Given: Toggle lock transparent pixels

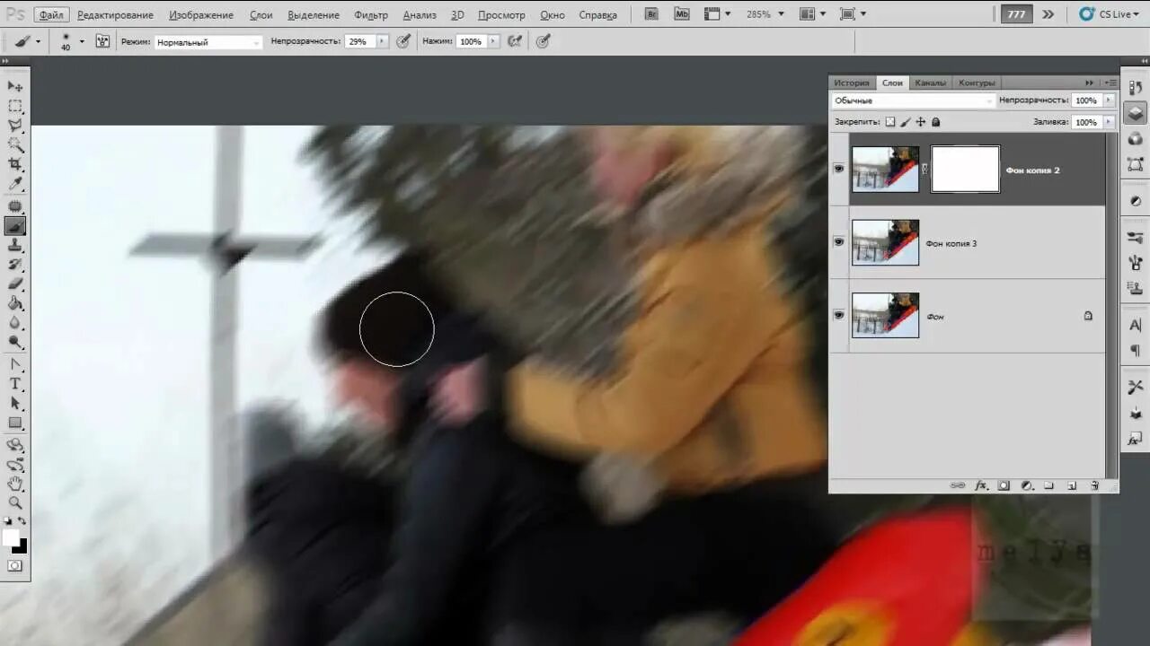Looking at the screenshot, I should pyautogui.click(x=890, y=122).
